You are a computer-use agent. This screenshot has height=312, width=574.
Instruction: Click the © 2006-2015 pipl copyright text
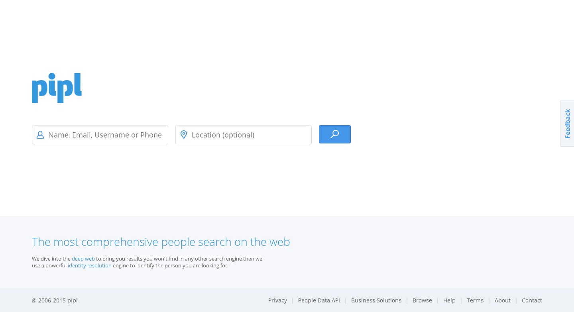(55, 300)
